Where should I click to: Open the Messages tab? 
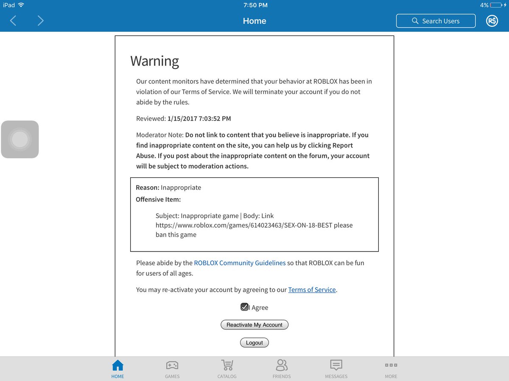tap(336, 369)
